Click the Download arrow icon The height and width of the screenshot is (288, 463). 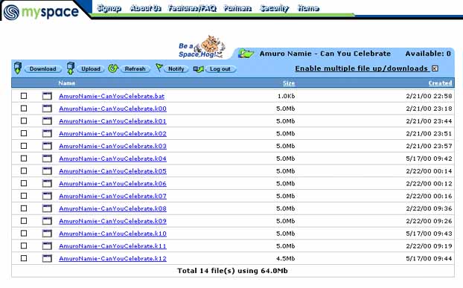pyautogui.click(x=18, y=68)
